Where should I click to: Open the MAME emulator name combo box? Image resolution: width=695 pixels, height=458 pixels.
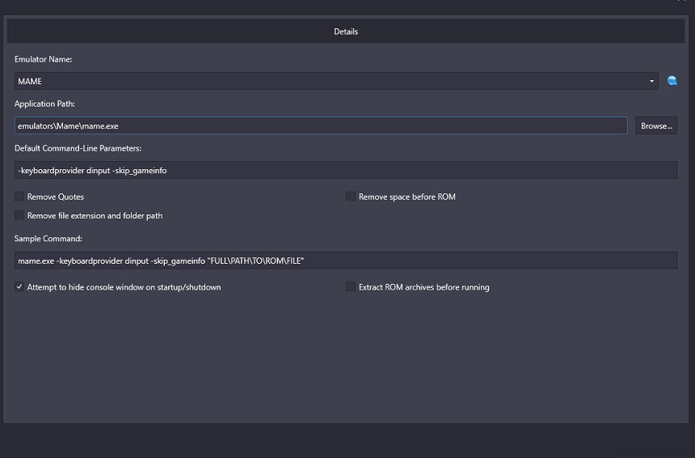336,81
